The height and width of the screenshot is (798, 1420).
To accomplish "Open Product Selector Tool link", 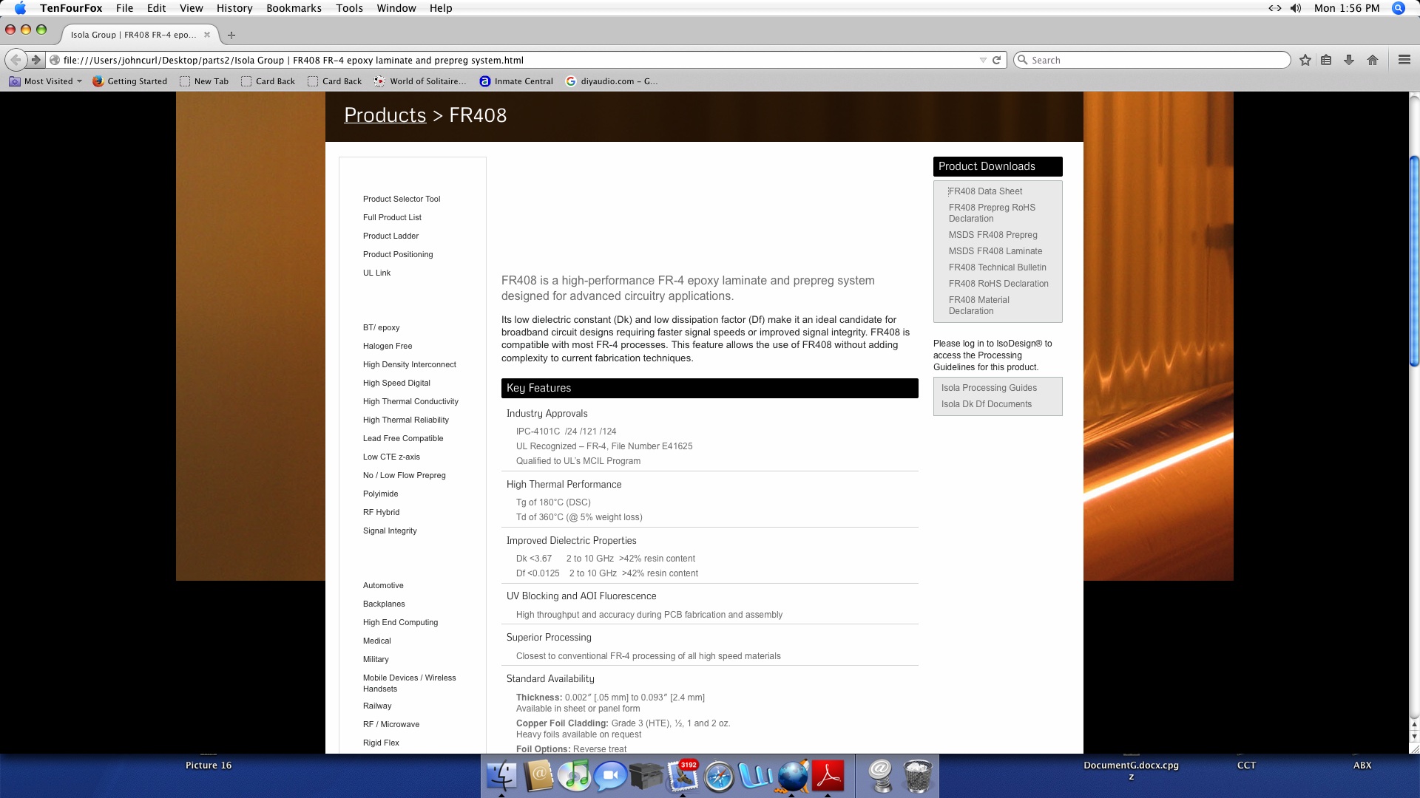I will click(x=402, y=199).
